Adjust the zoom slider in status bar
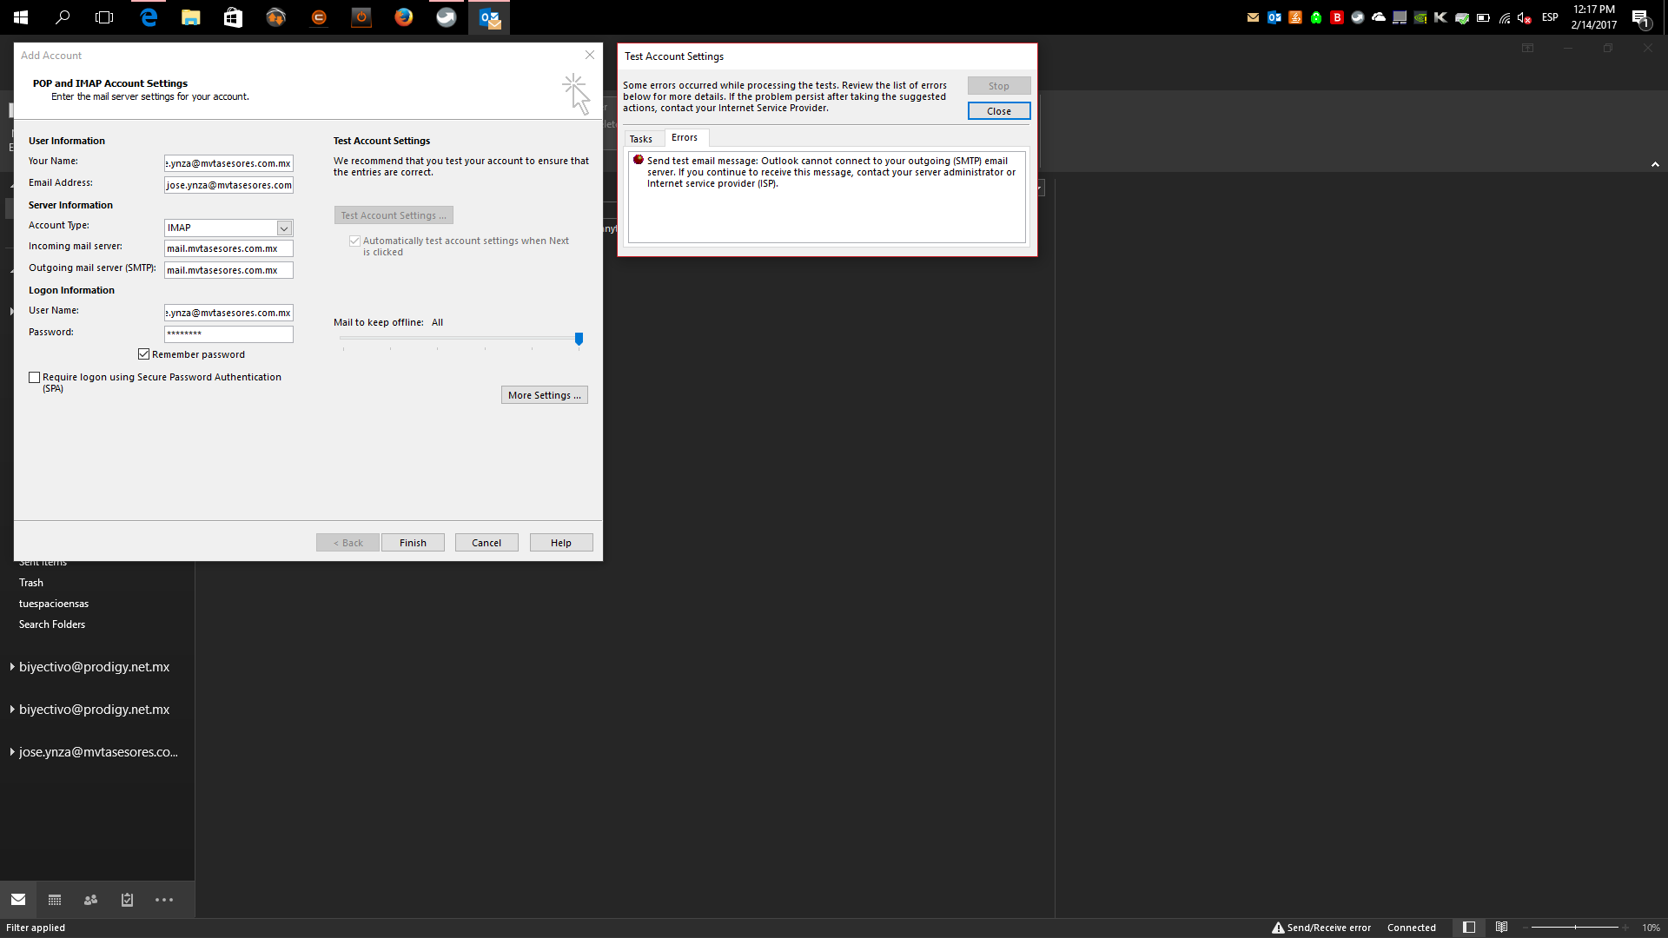The image size is (1668, 938). coord(1575,928)
